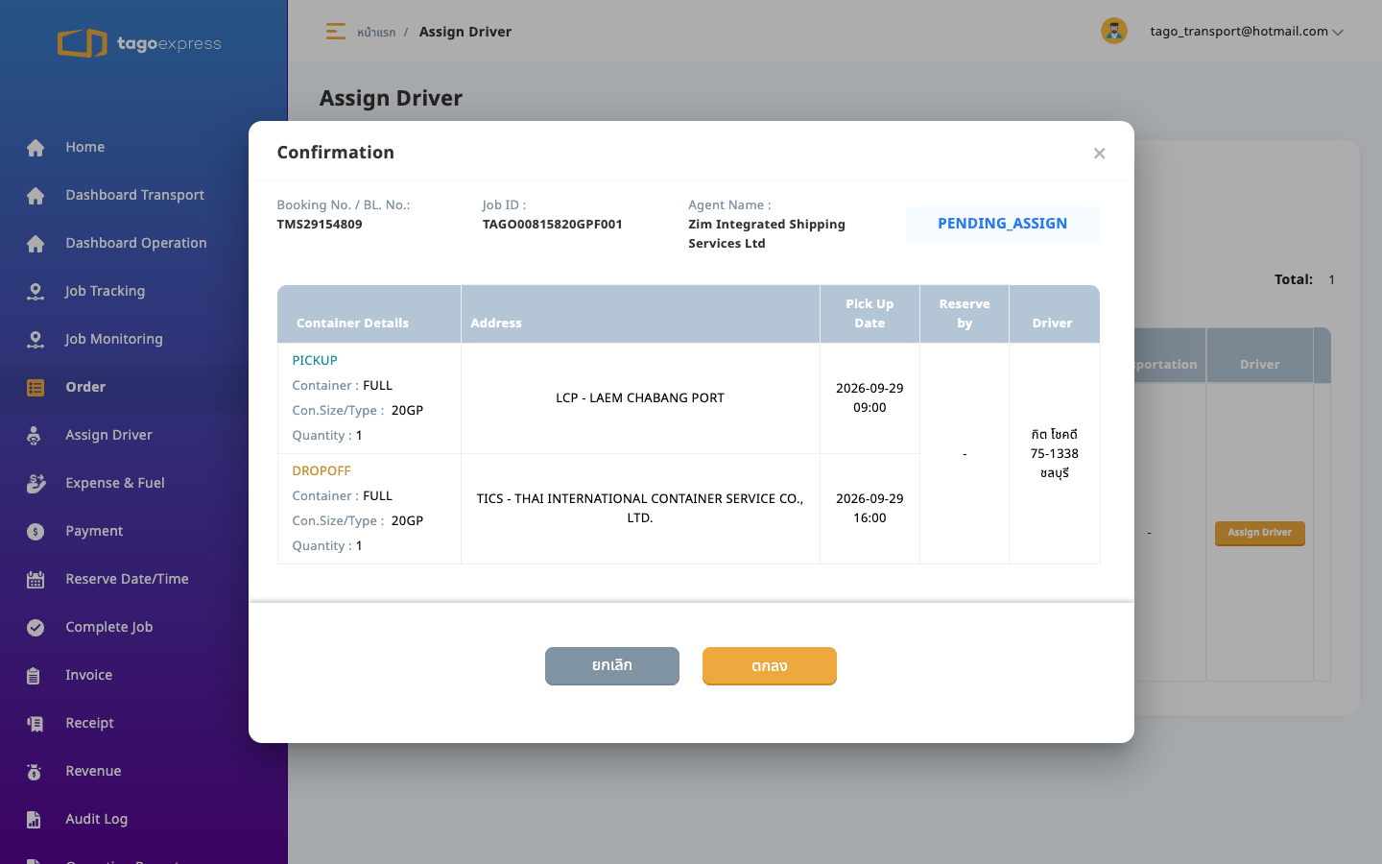
Task: Click the Audit Log document icon
Action: 36,820
